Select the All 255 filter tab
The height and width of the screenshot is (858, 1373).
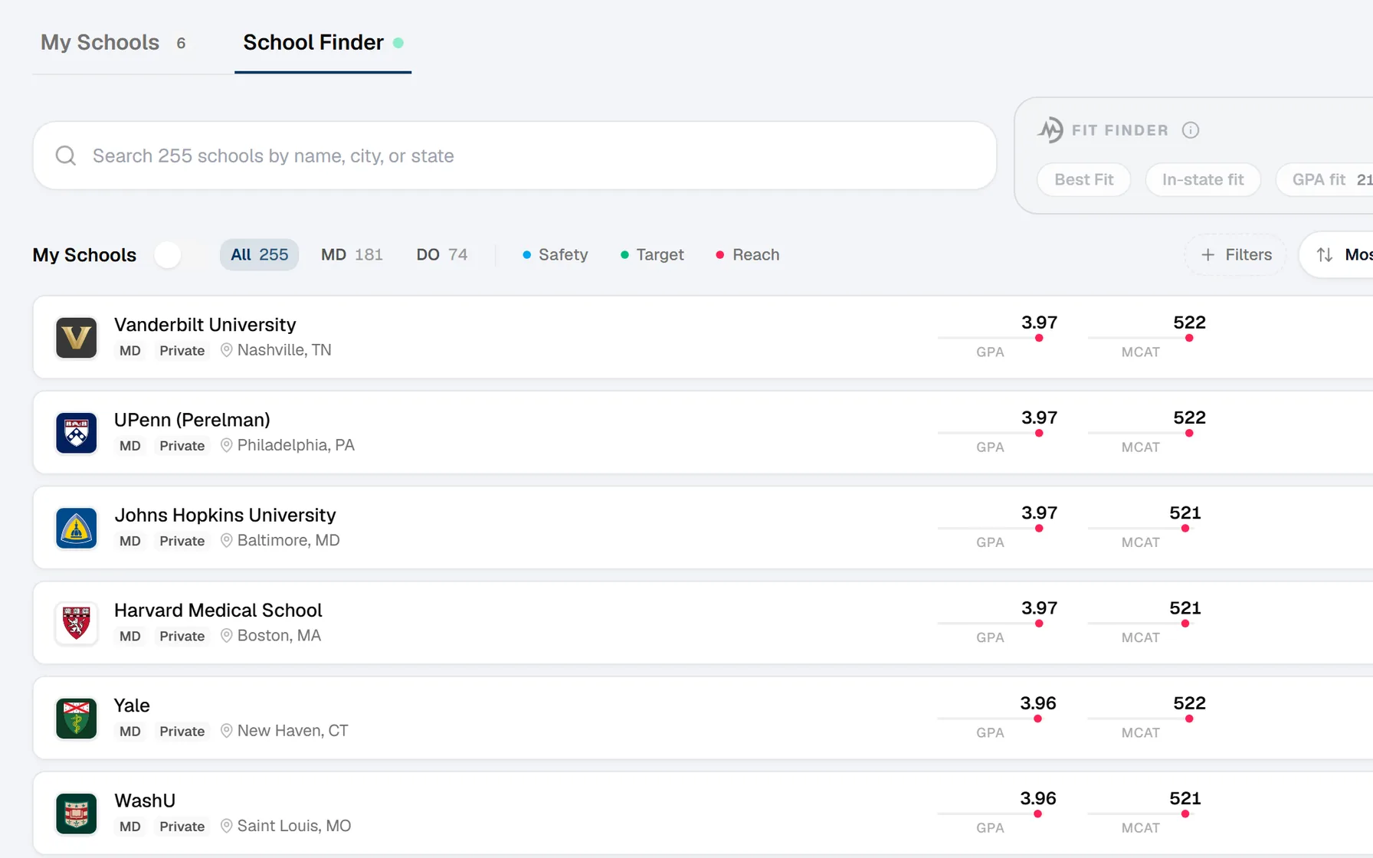(x=259, y=254)
